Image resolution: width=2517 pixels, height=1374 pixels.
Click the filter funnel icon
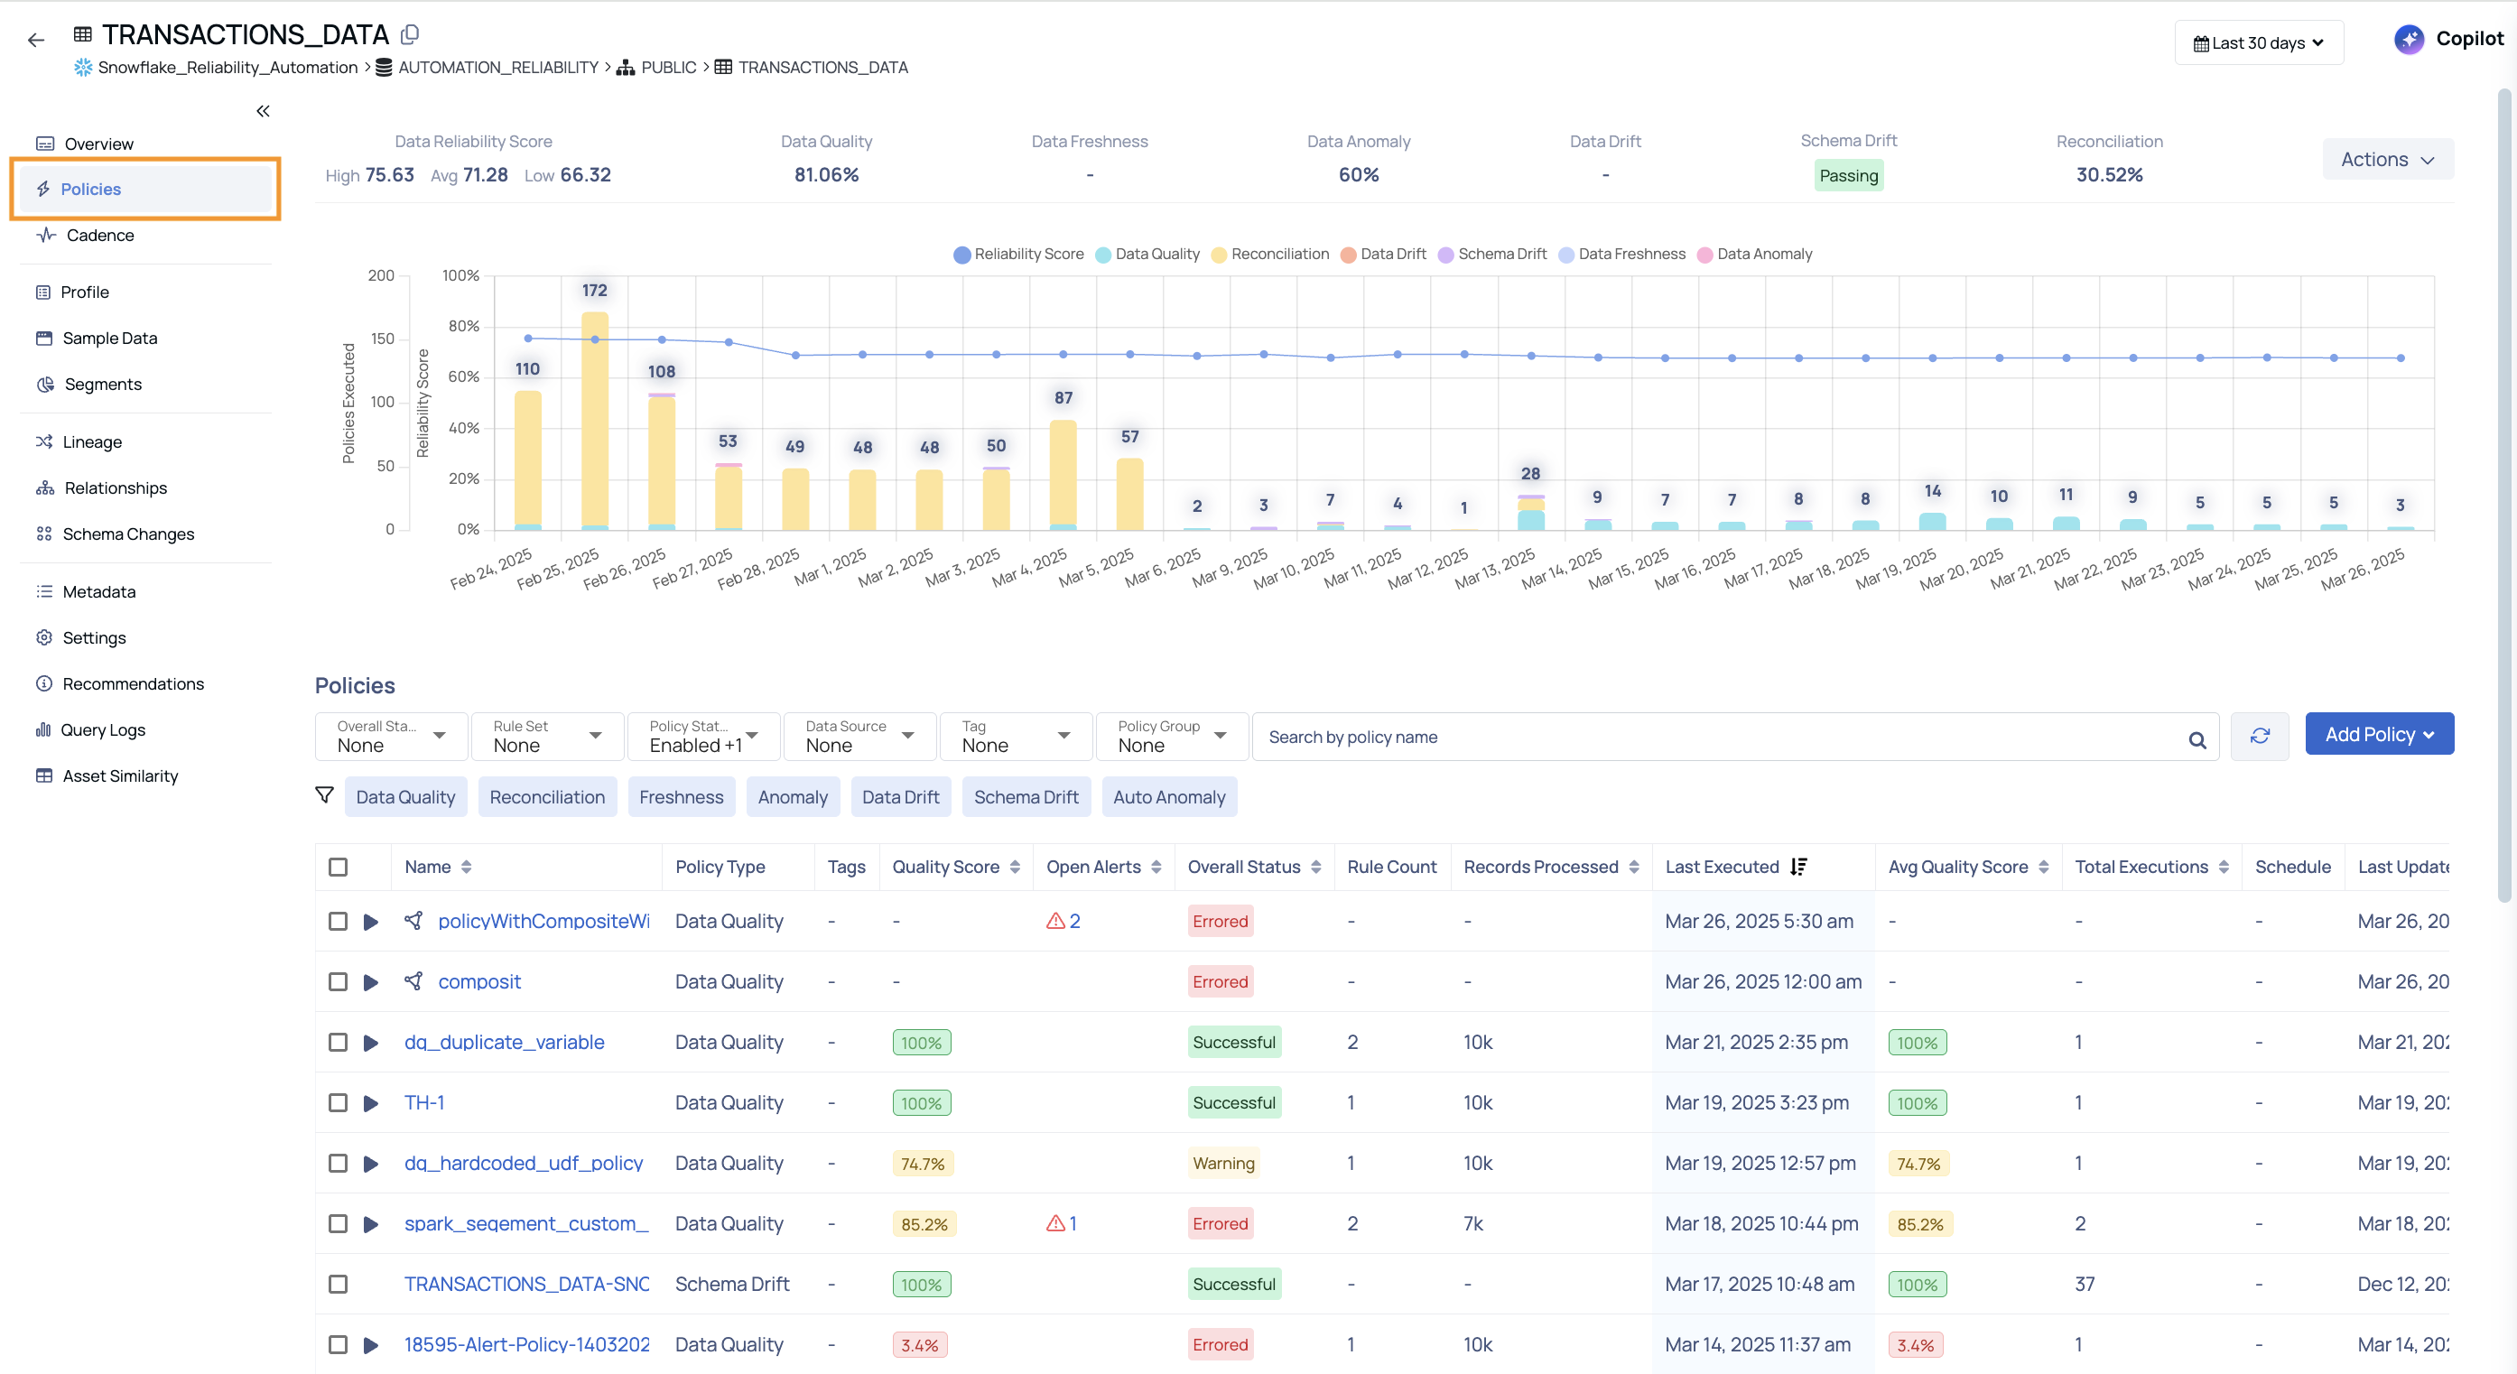tap(324, 795)
